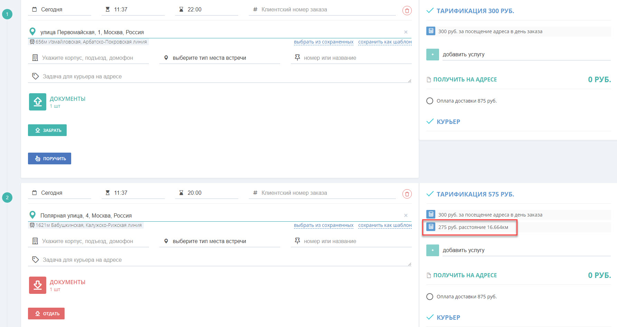Screen dimensions: 617x327
Task: Click the улица Первомайская, 1 address field
Action: 220,32
